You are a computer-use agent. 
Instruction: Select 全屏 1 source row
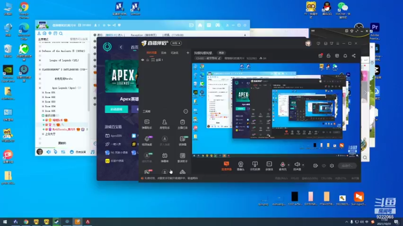tap(165, 60)
